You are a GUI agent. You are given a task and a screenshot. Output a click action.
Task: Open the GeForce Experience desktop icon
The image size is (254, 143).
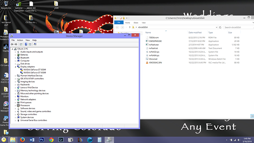tap(19, 6)
